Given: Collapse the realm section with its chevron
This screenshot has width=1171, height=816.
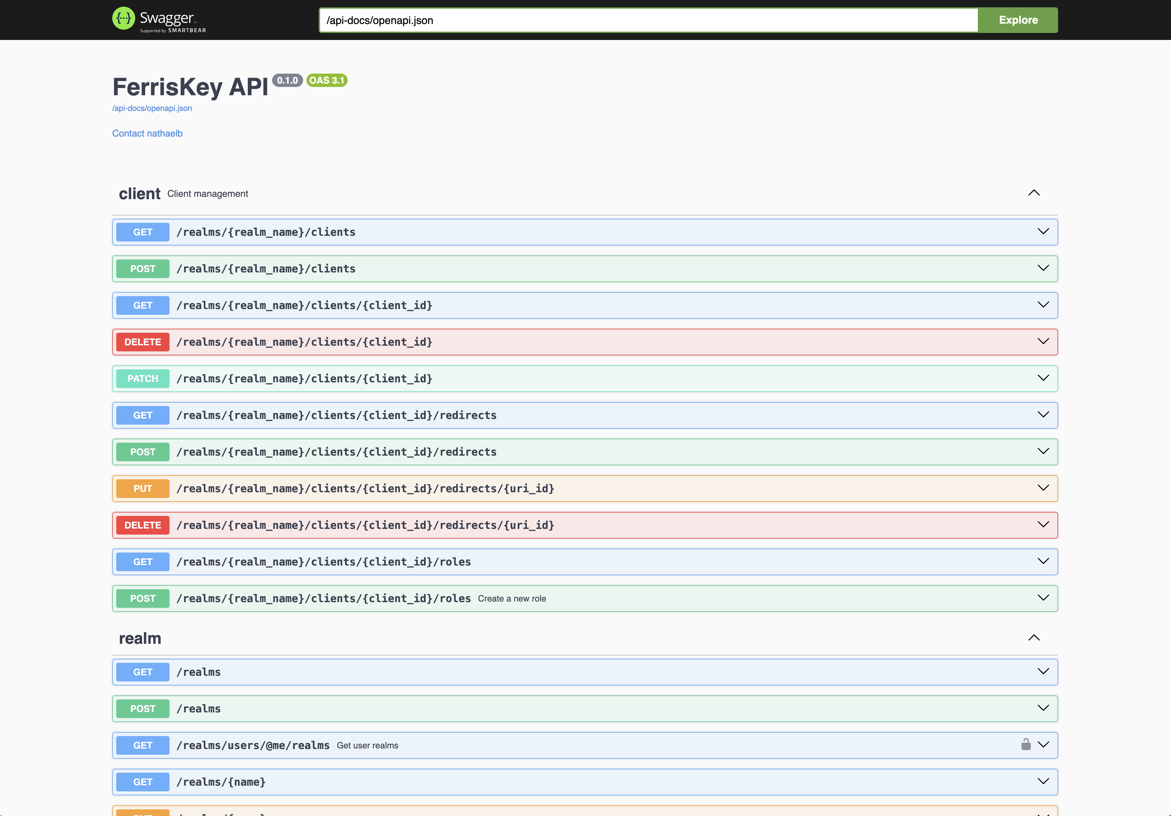Looking at the screenshot, I should [1033, 638].
